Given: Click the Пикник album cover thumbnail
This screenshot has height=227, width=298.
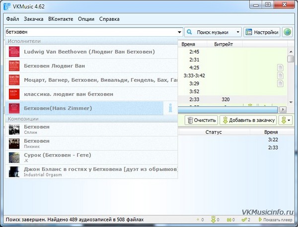Looking at the screenshot, I should pyautogui.click(x=14, y=143).
